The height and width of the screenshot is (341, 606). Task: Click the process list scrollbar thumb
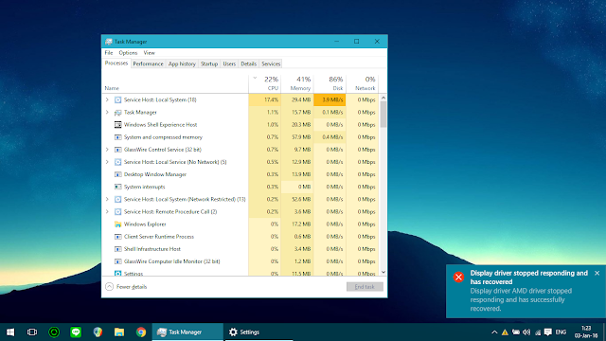pyautogui.click(x=383, y=114)
